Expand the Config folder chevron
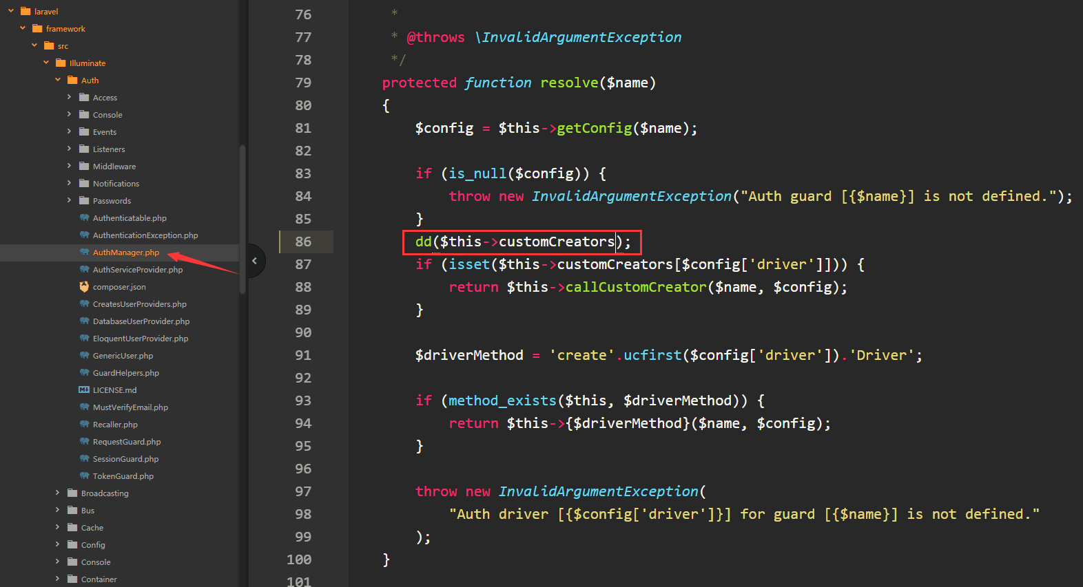Screen dimensions: 1083x587 58,544
